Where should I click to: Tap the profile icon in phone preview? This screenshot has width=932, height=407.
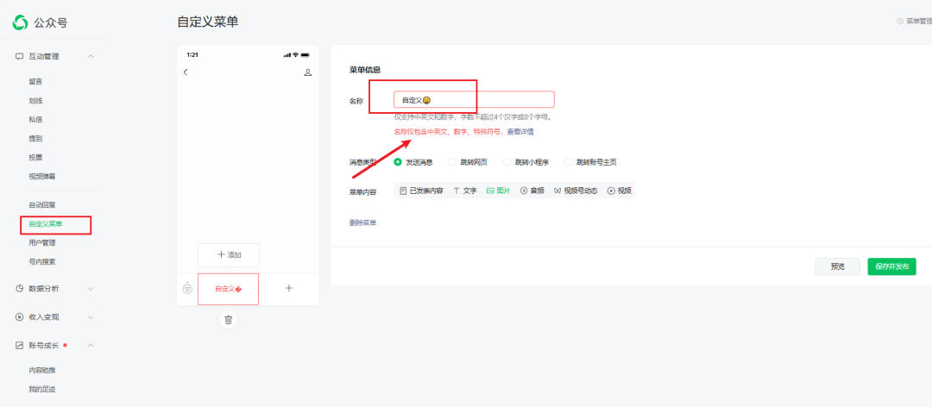(x=308, y=72)
